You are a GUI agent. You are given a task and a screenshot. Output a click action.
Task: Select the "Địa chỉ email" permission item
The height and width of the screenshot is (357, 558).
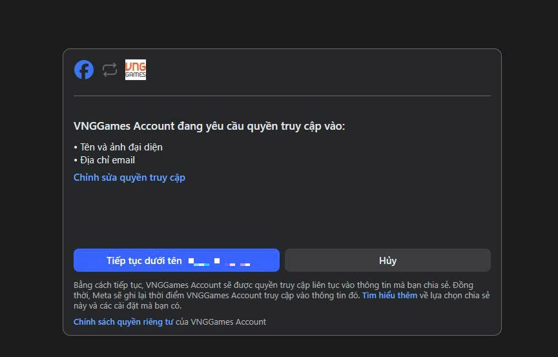(x=107, y=160)
